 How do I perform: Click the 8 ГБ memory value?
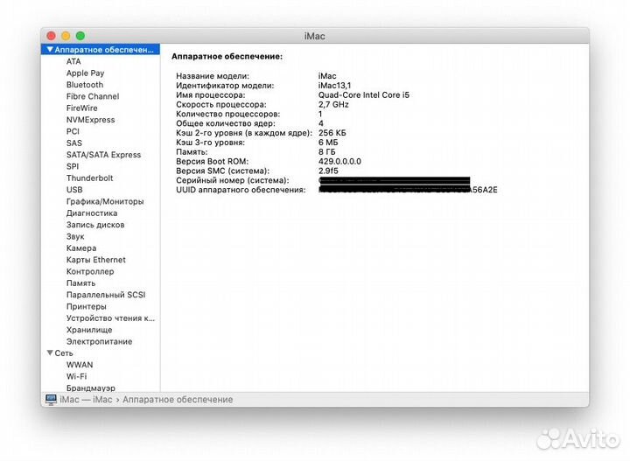[x=326, y=152]
